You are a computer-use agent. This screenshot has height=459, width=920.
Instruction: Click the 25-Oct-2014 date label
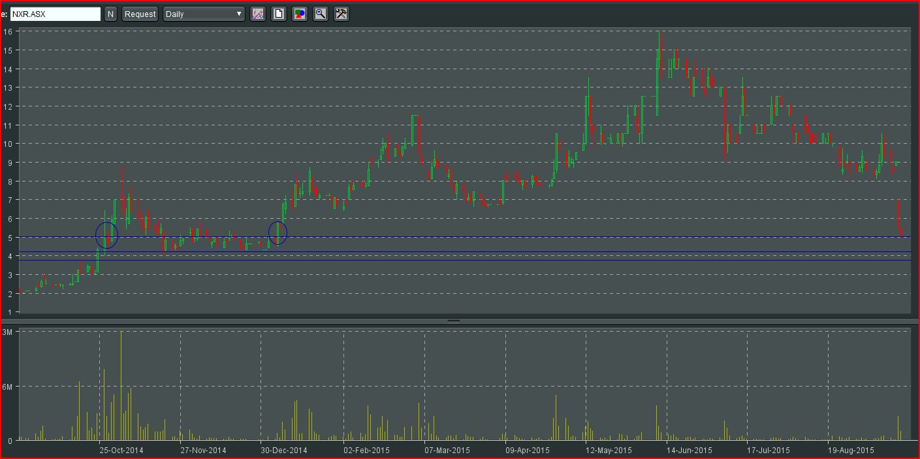(x=121, y=451)
